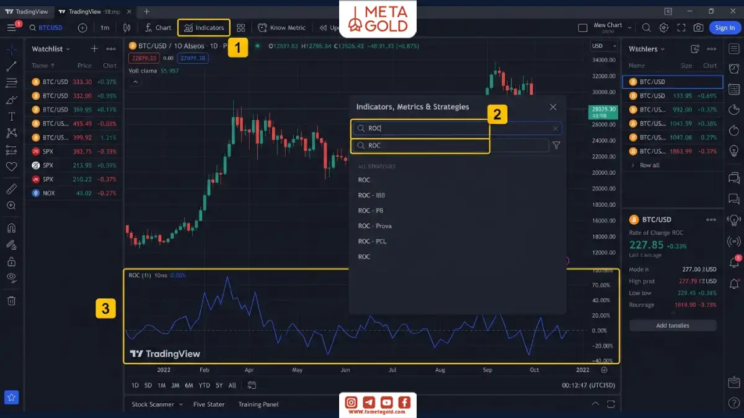This screenshot has width=744, height=418.
Task: Select the MOX 43.02 watchlist row
Action: [x=74, y=193]
